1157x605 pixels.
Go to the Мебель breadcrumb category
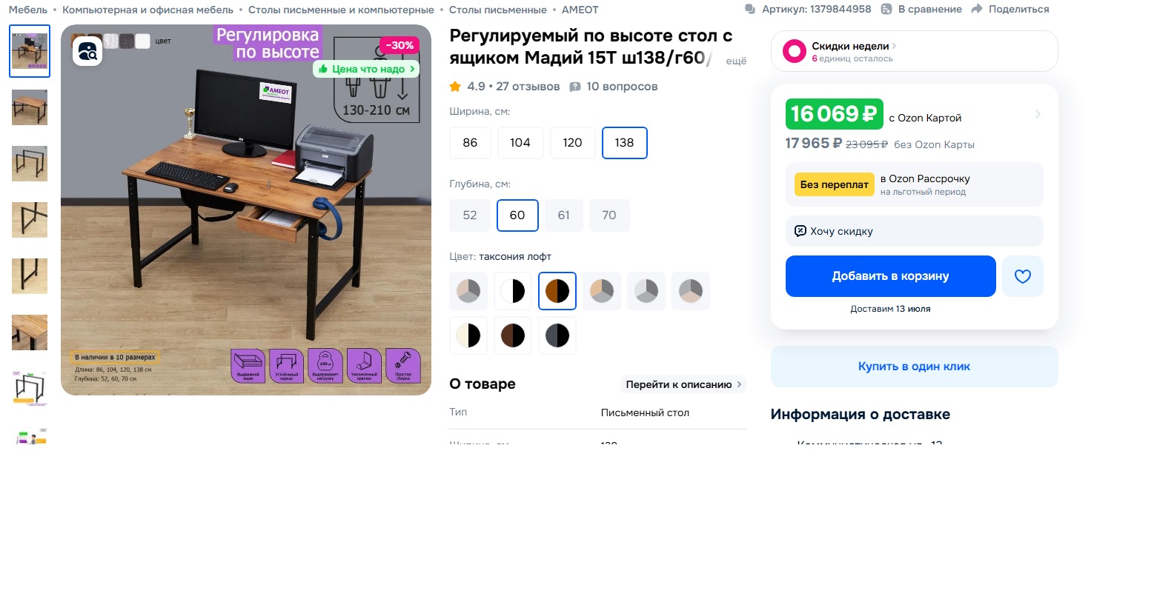[28, 10]
